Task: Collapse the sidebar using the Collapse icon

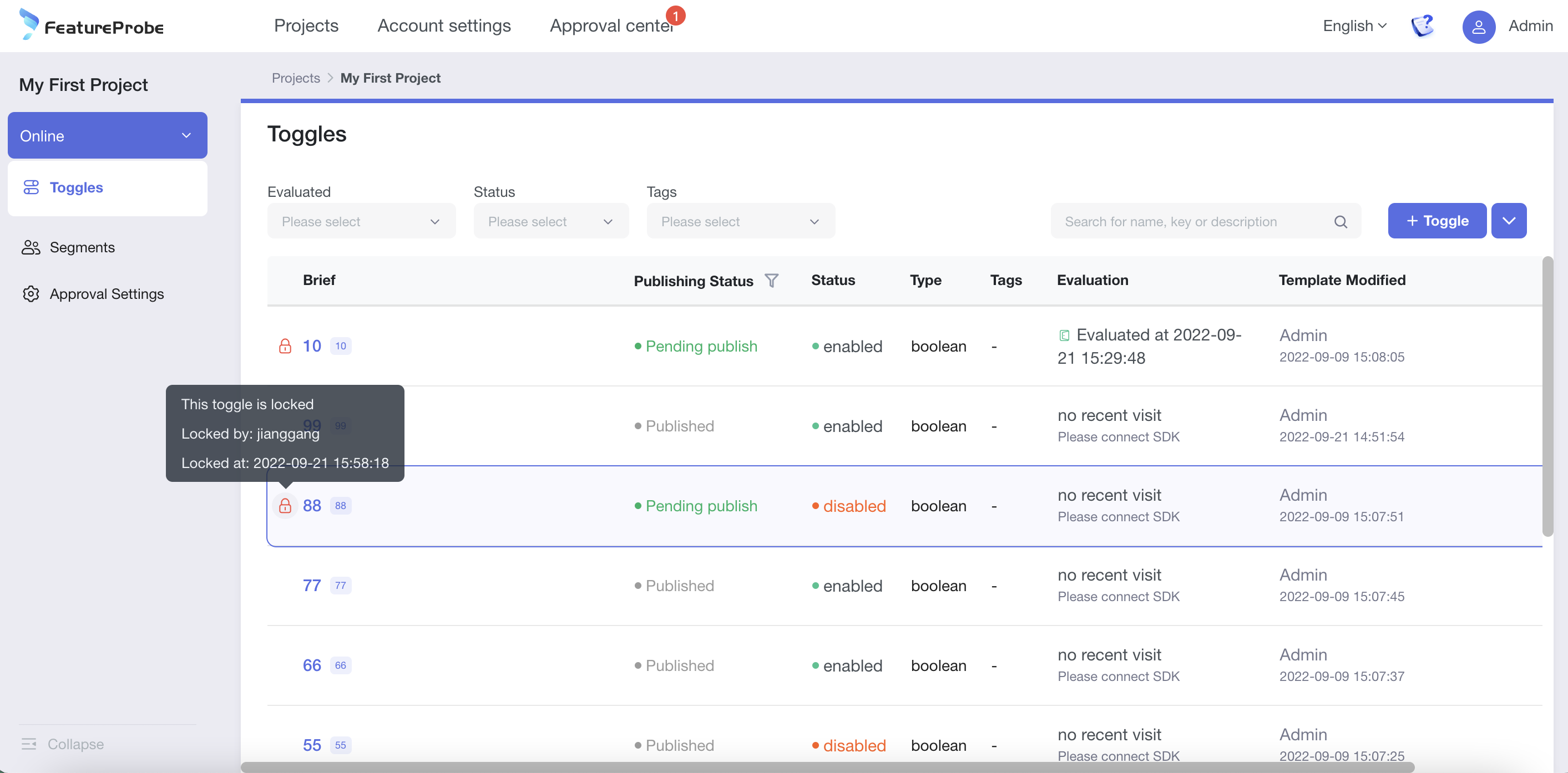Action: 29,743
